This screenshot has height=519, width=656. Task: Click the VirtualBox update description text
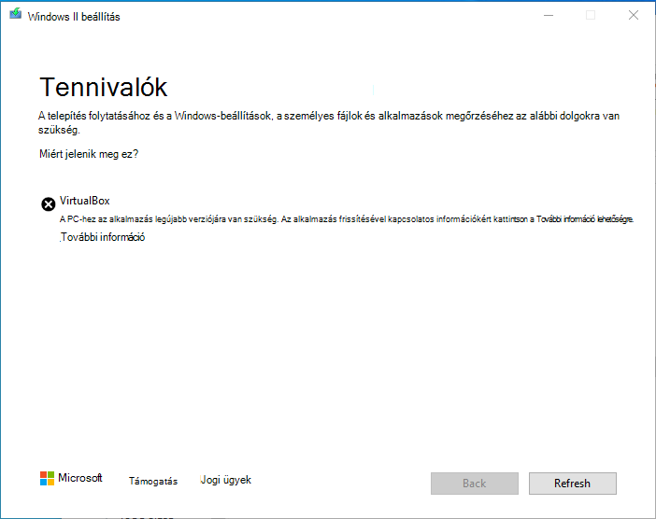tap(347, 219)
